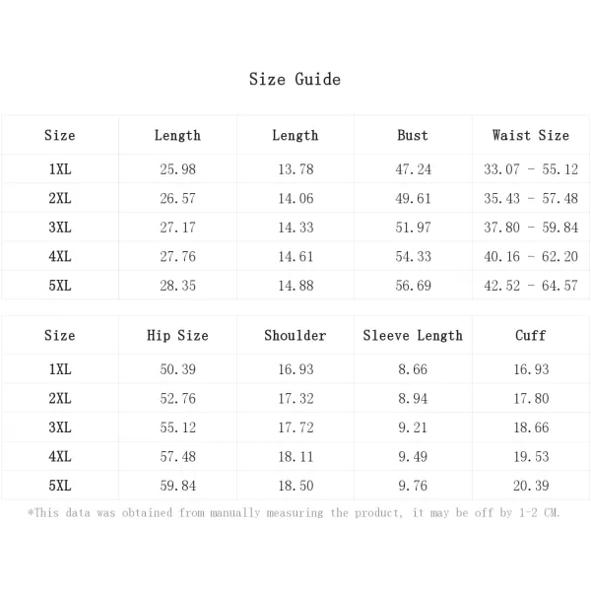Click cuff value 20.39

(531, 486)
